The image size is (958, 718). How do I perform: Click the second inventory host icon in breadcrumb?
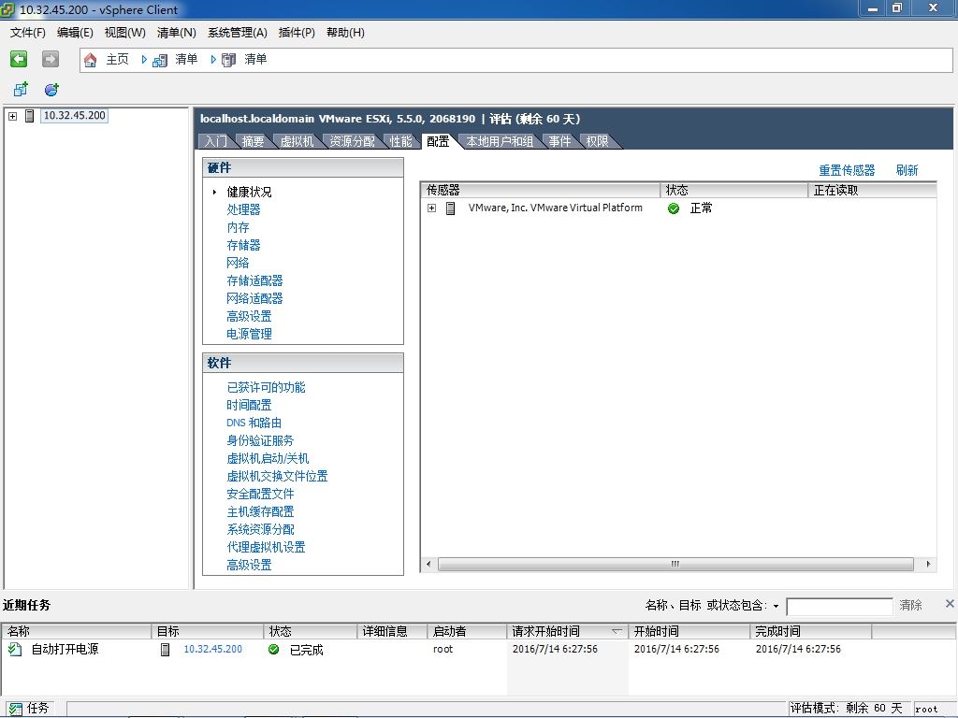[x=228, y=60]
